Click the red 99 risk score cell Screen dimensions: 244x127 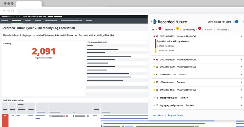coord(5,121)
